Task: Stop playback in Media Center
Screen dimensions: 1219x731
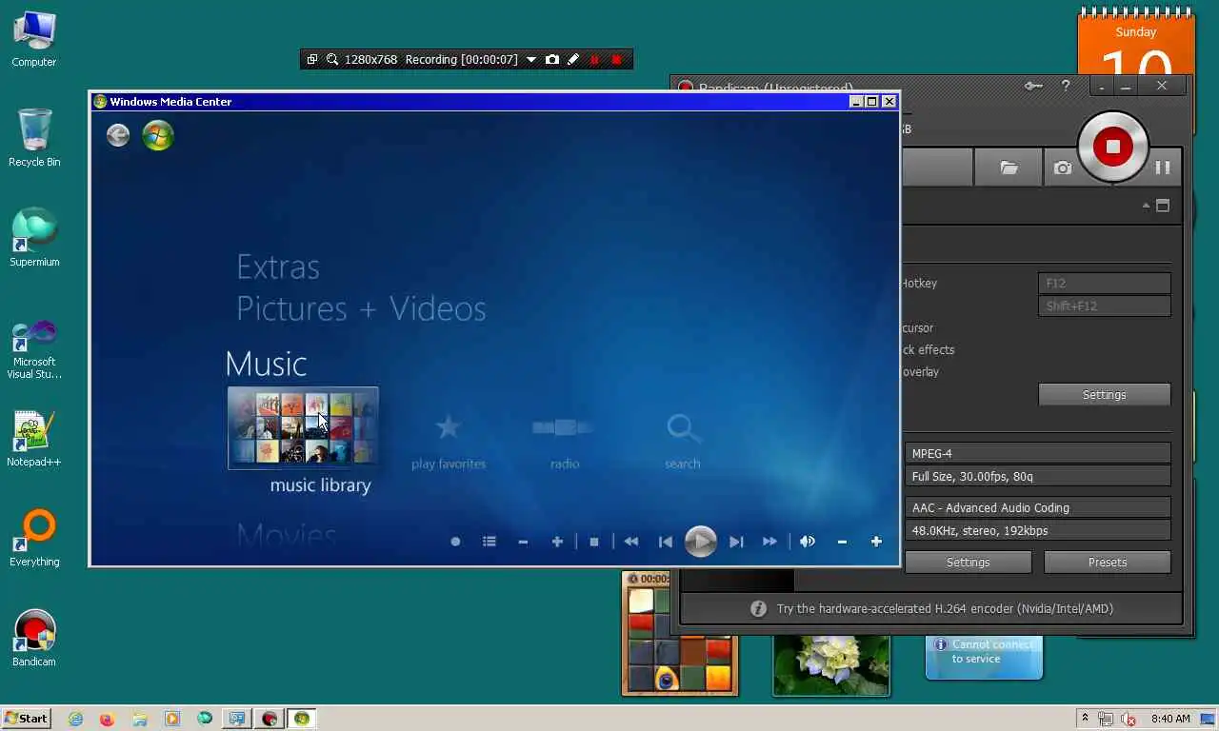Action: (x=594, y=542)
